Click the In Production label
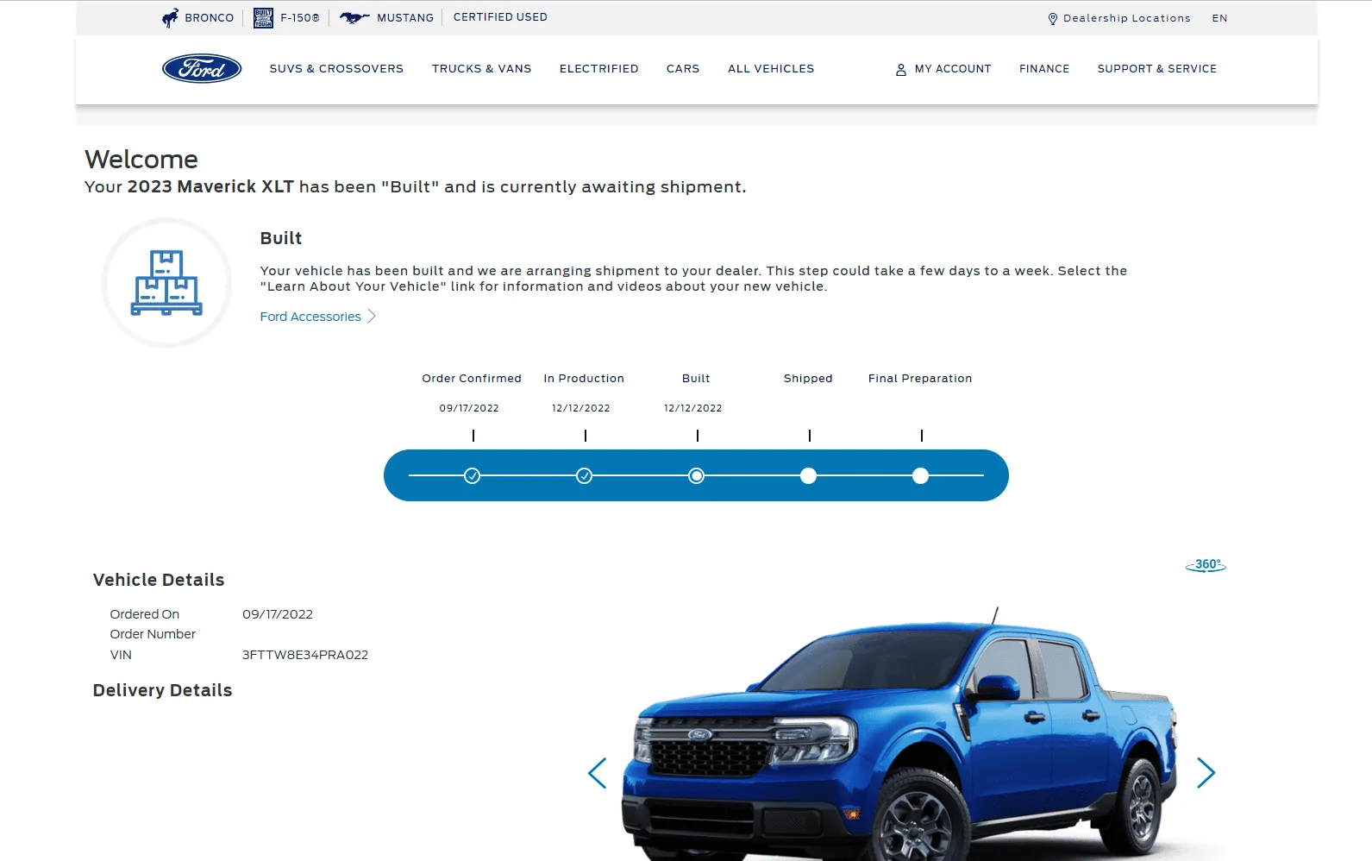Screen dimensions: 1372x861 pos(584,379)
